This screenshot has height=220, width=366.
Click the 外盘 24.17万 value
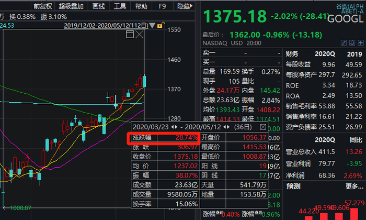pos(228,91)
